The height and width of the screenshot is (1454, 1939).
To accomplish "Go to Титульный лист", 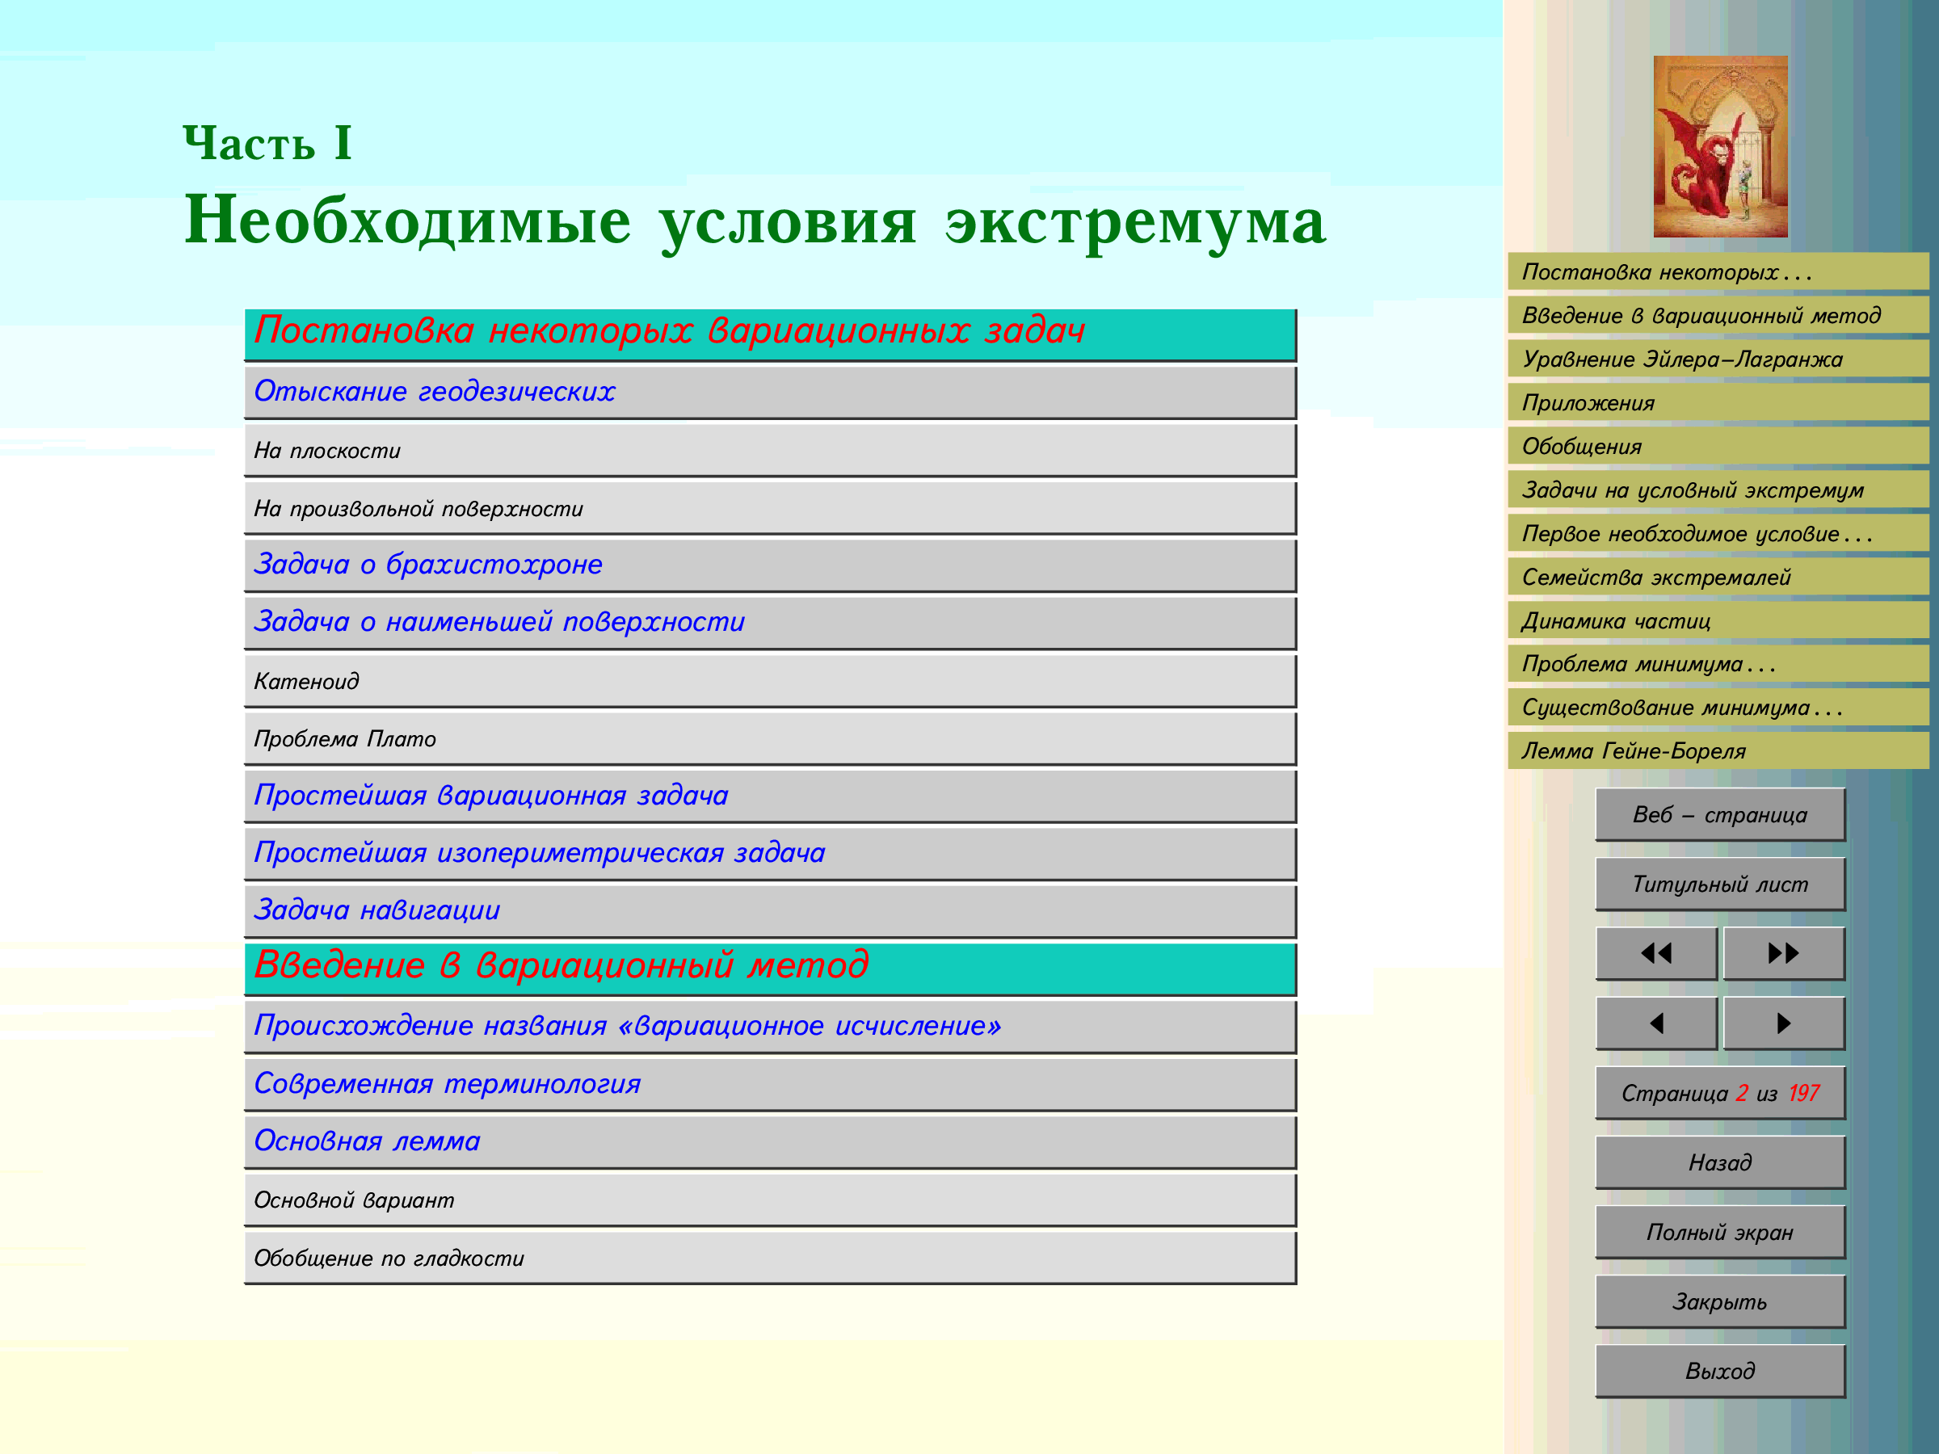I will tap(1720, 885).
